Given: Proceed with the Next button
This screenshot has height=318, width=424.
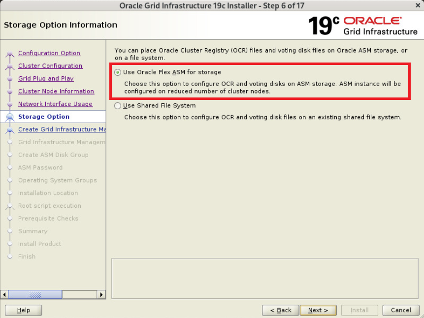Looking at the screenshot, I should 318,310.
